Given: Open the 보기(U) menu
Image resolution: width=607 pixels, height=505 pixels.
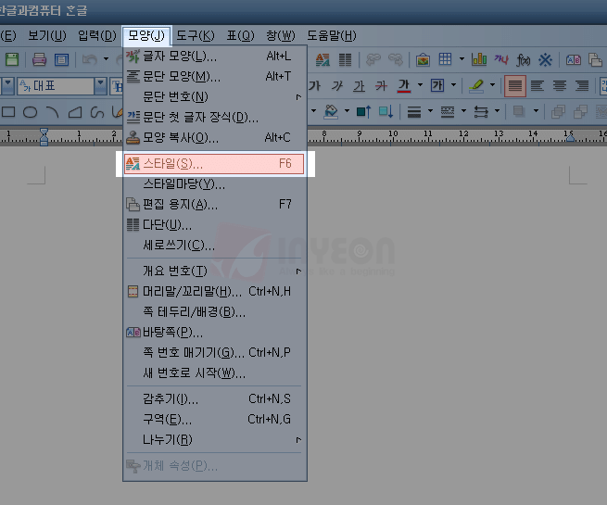Looking at the screenshot, I should (x=47, y=35).
